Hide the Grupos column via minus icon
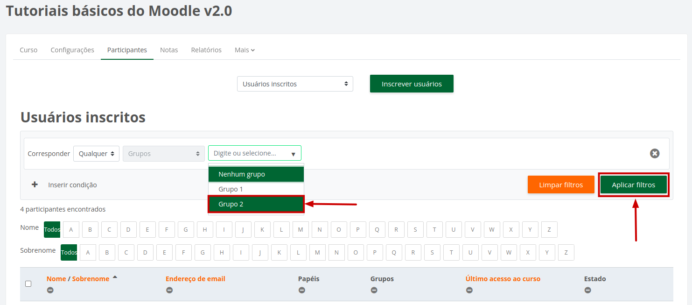The width and height of the screenshot is (692, 305). pos(374,290)
